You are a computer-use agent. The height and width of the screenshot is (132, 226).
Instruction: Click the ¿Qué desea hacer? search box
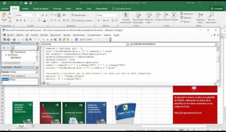(122, 9)
